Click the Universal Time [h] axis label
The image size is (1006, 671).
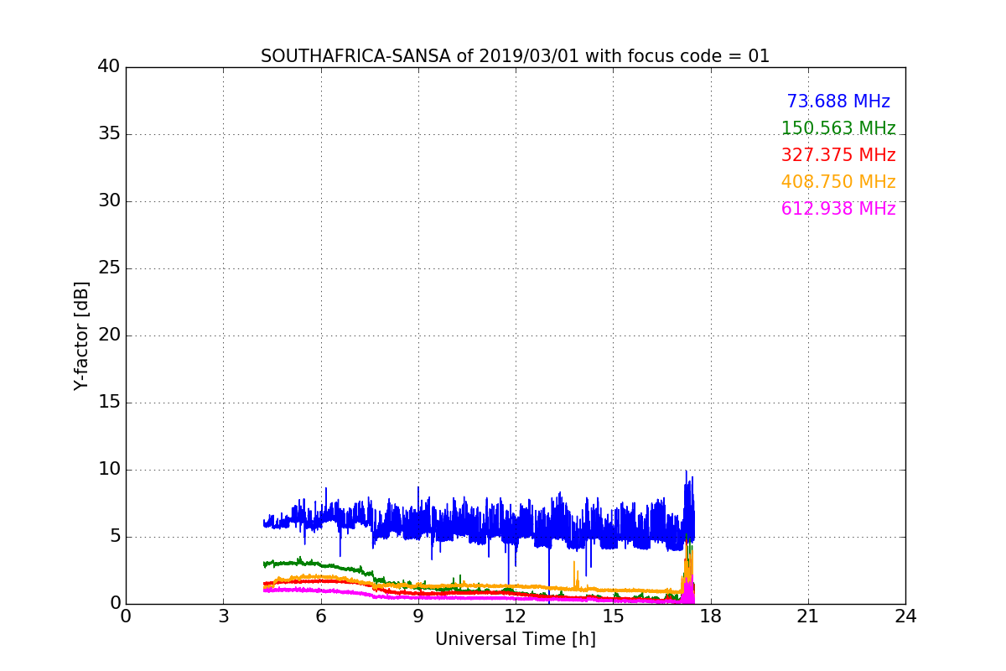pos(516,639)
